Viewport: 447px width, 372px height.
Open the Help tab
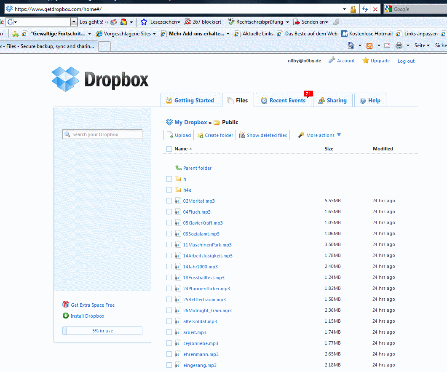pos(370,100)
